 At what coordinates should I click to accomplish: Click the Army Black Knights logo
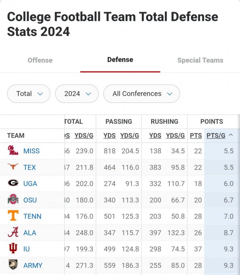pos(13,265)
